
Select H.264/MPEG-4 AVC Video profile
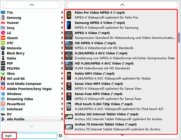121,56
